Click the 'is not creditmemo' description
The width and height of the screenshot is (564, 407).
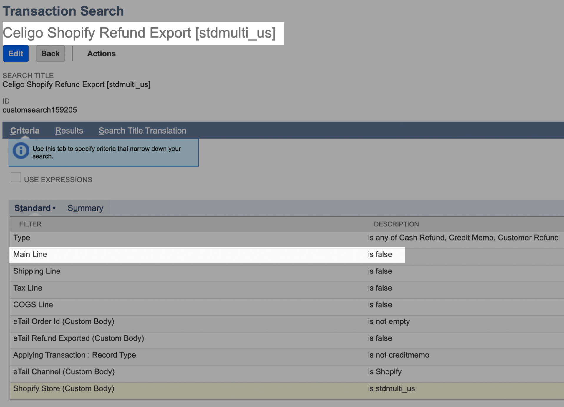click(x=398, y=355)
